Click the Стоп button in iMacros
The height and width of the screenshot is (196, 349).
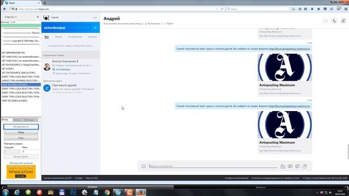(x=21, y=138)
